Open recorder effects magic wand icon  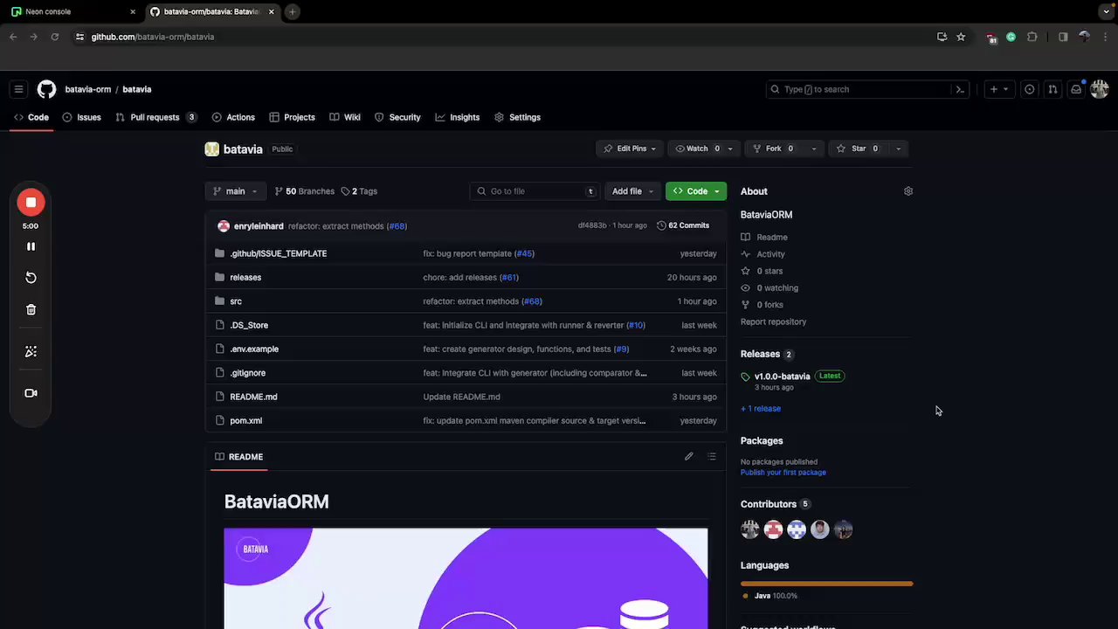tap(31, 351)
